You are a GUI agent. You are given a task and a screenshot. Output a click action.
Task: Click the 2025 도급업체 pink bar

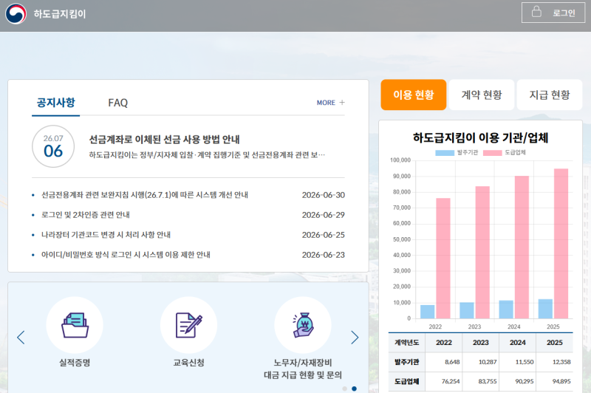[561, 244]
